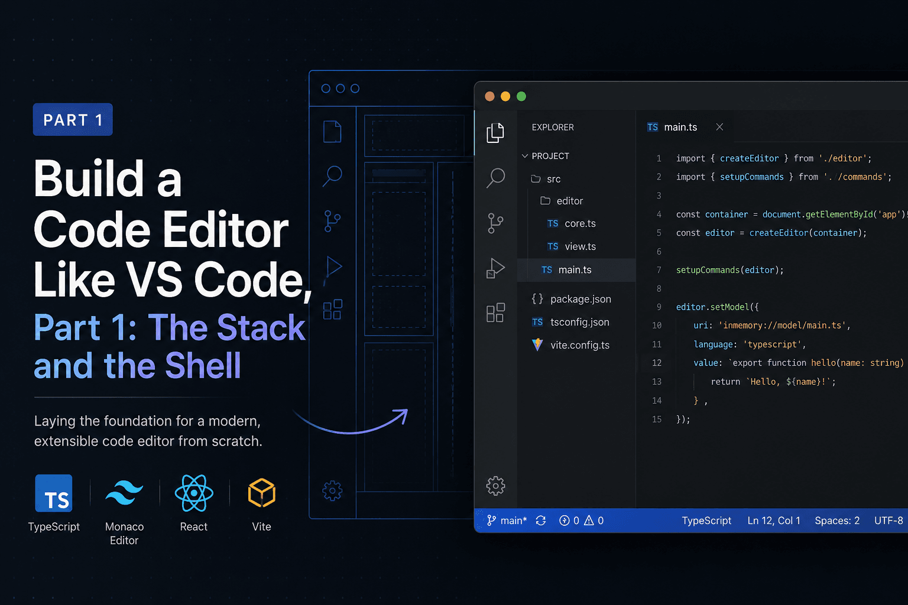Open the Explorer files icon in the activity bar
This screenshot has height=605, width=908.
point(495,132)
